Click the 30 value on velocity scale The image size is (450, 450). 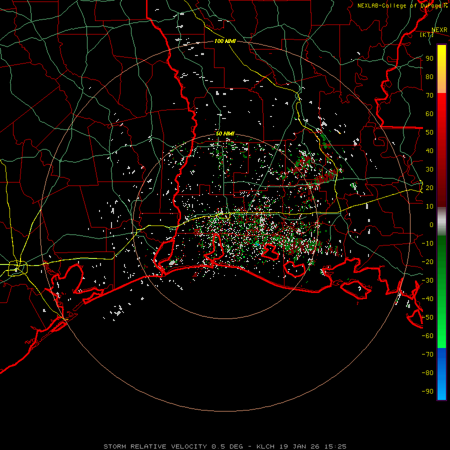pos(429,169)
